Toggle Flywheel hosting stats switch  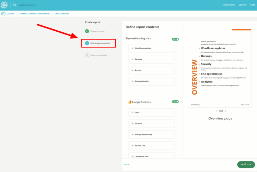[x=175, y=39]
